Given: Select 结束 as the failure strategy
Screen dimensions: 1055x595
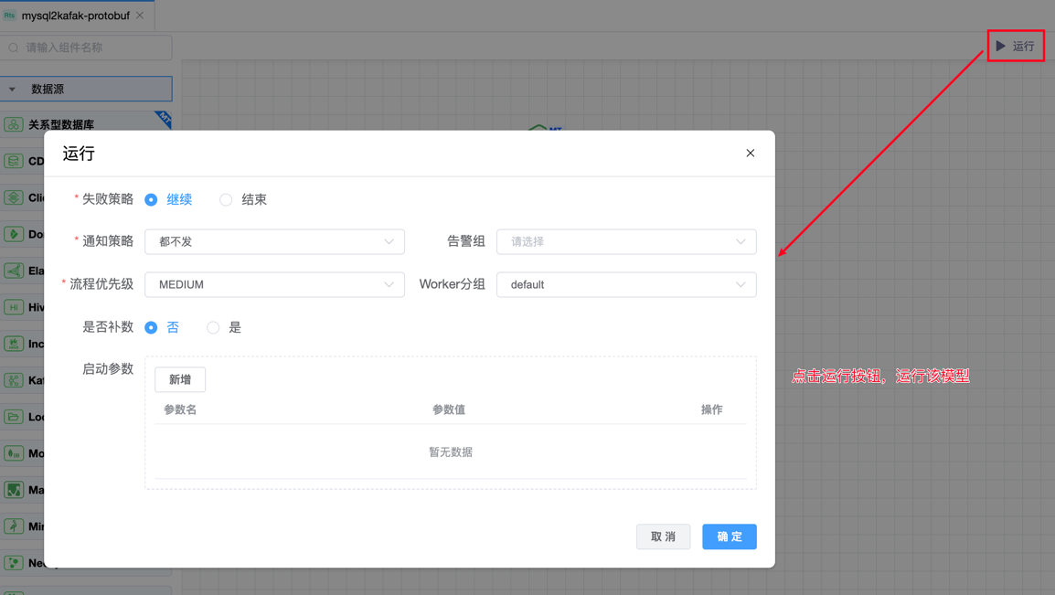Looking at the screenshot, I should (226, 199).
